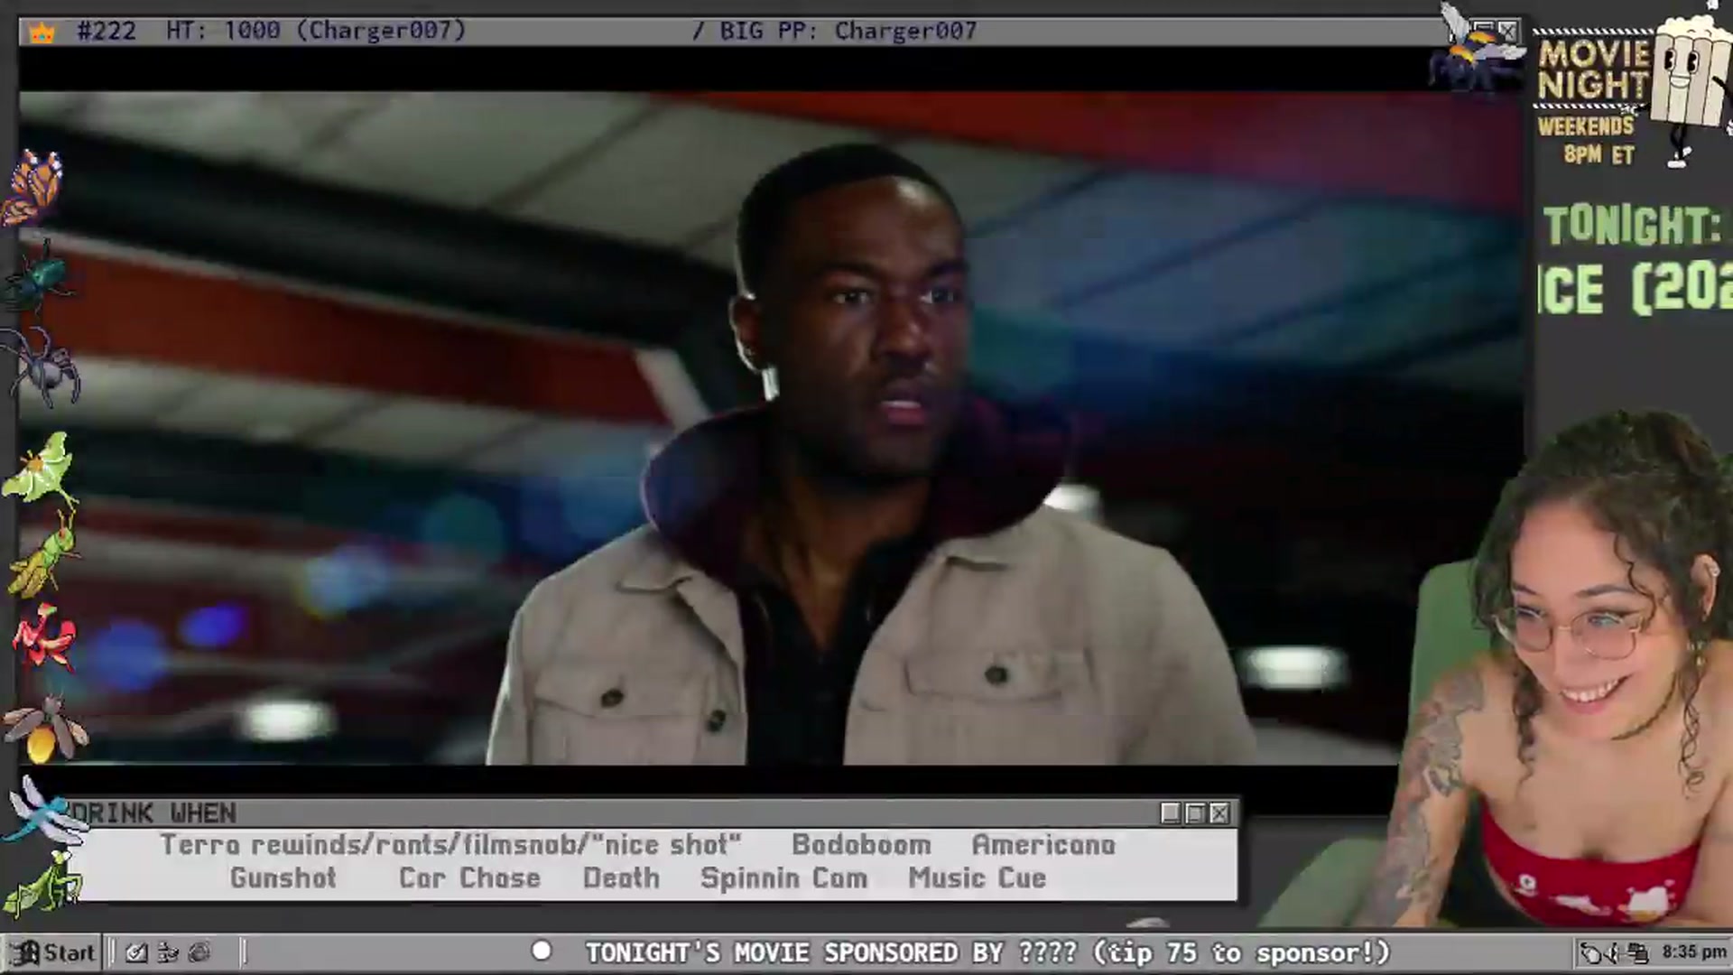
Task: Click the "WEEKENDS" text under Movie Night
Action: 1586,126
